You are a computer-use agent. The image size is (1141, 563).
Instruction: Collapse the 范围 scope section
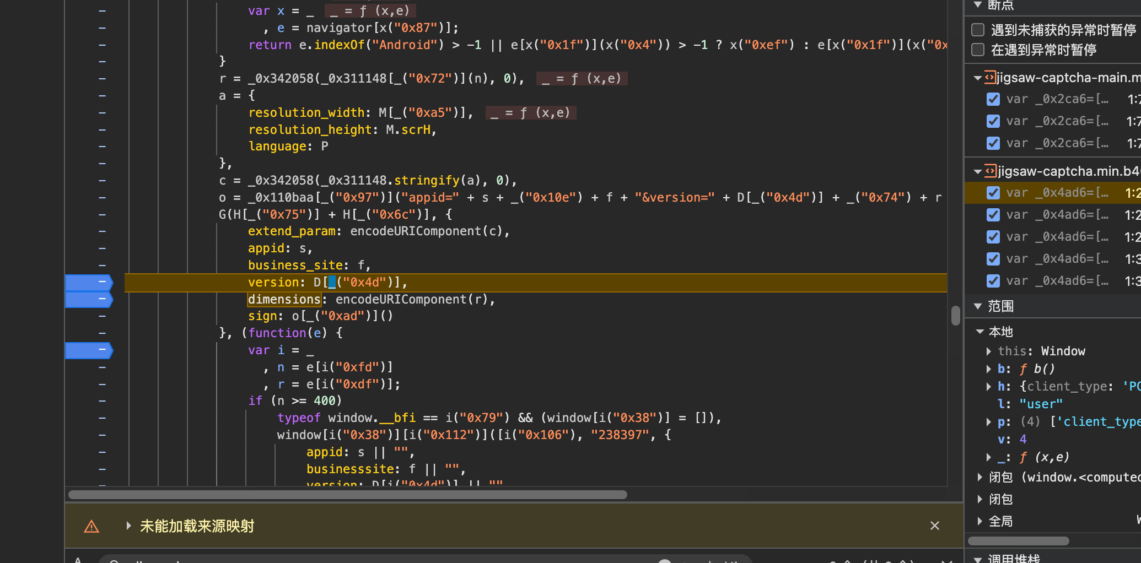tap(978, 306)
